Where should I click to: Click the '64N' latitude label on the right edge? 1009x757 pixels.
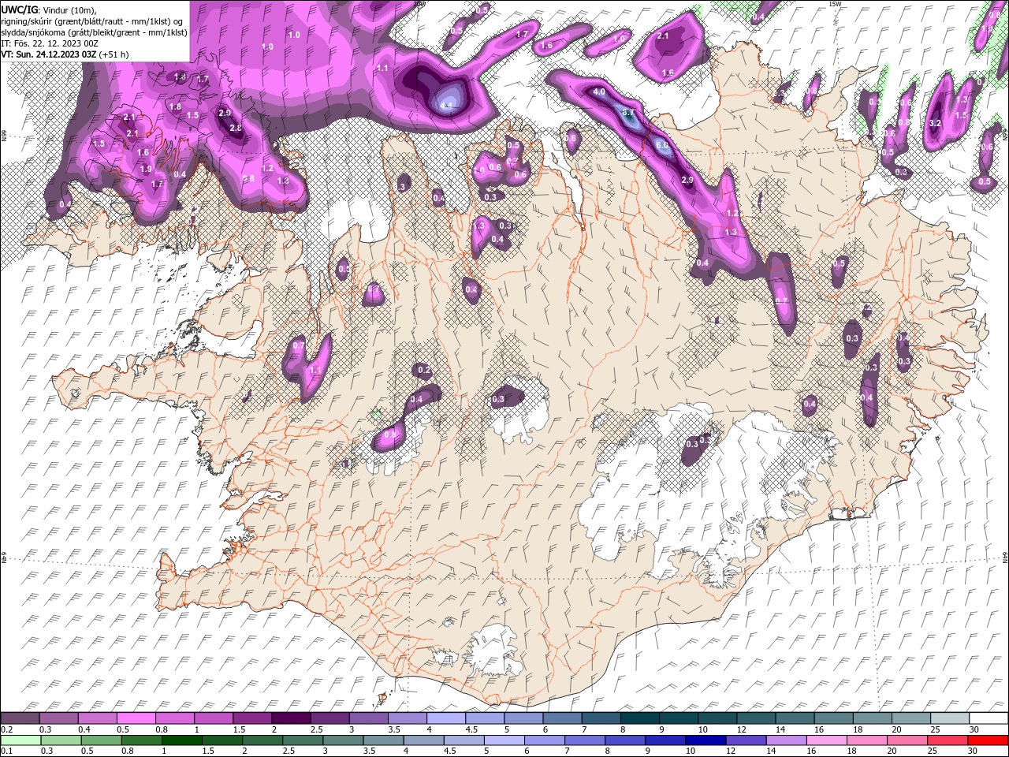(x=1005, y=557)
